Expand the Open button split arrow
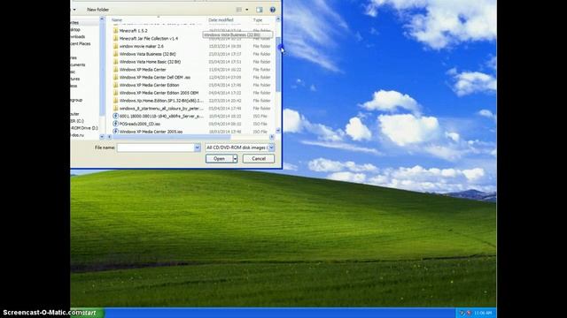Viewport: 567px width, 318px height. pyautogui.click(x=235, y=159)
